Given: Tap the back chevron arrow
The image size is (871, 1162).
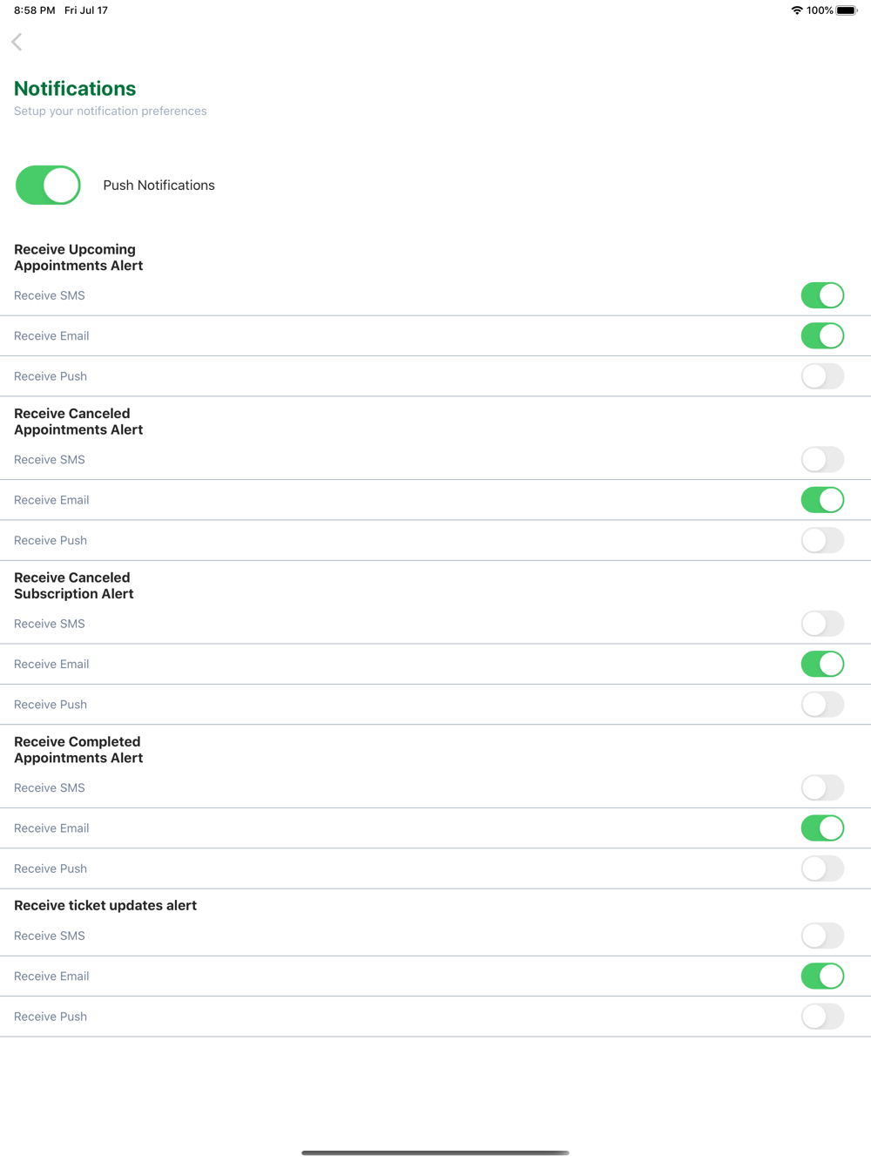Looking at the screenshot, I should coord(17,42).
